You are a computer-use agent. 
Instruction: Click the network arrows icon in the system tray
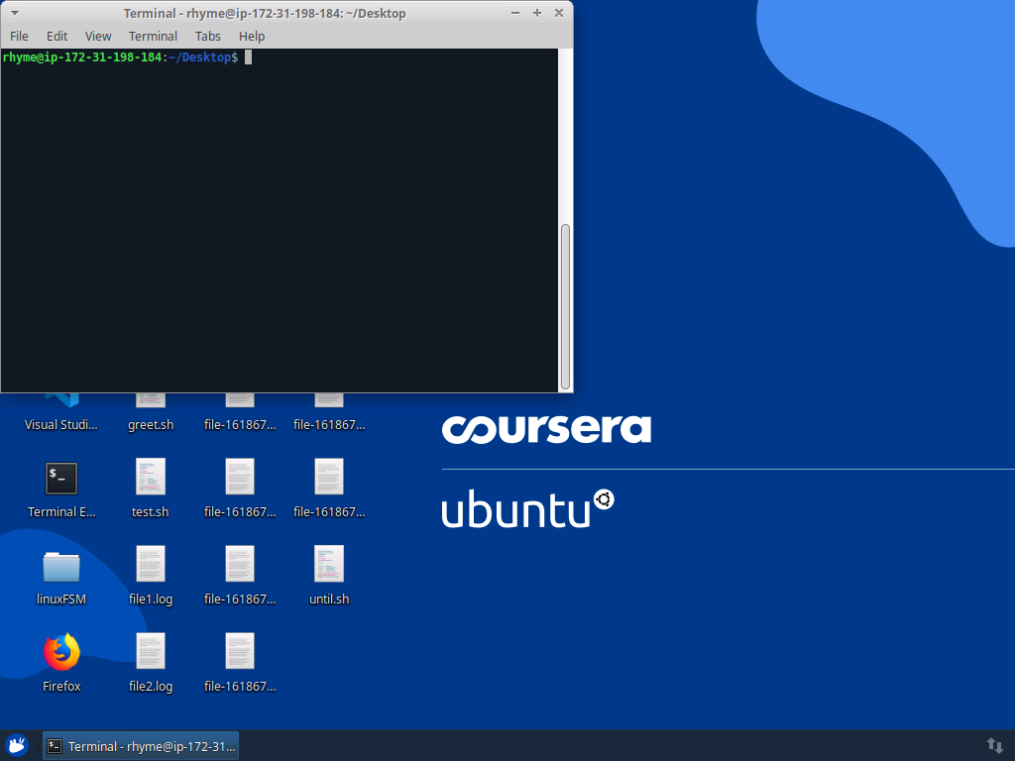click(x=995, y=746)
